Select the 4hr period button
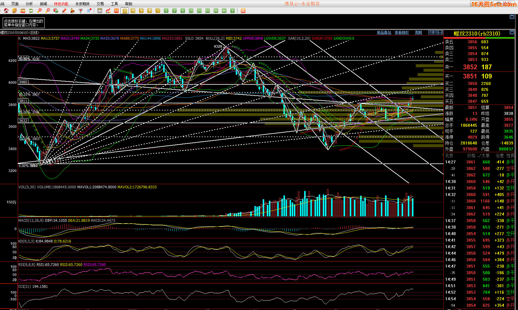The image size is (518, 310). (224, 11)
